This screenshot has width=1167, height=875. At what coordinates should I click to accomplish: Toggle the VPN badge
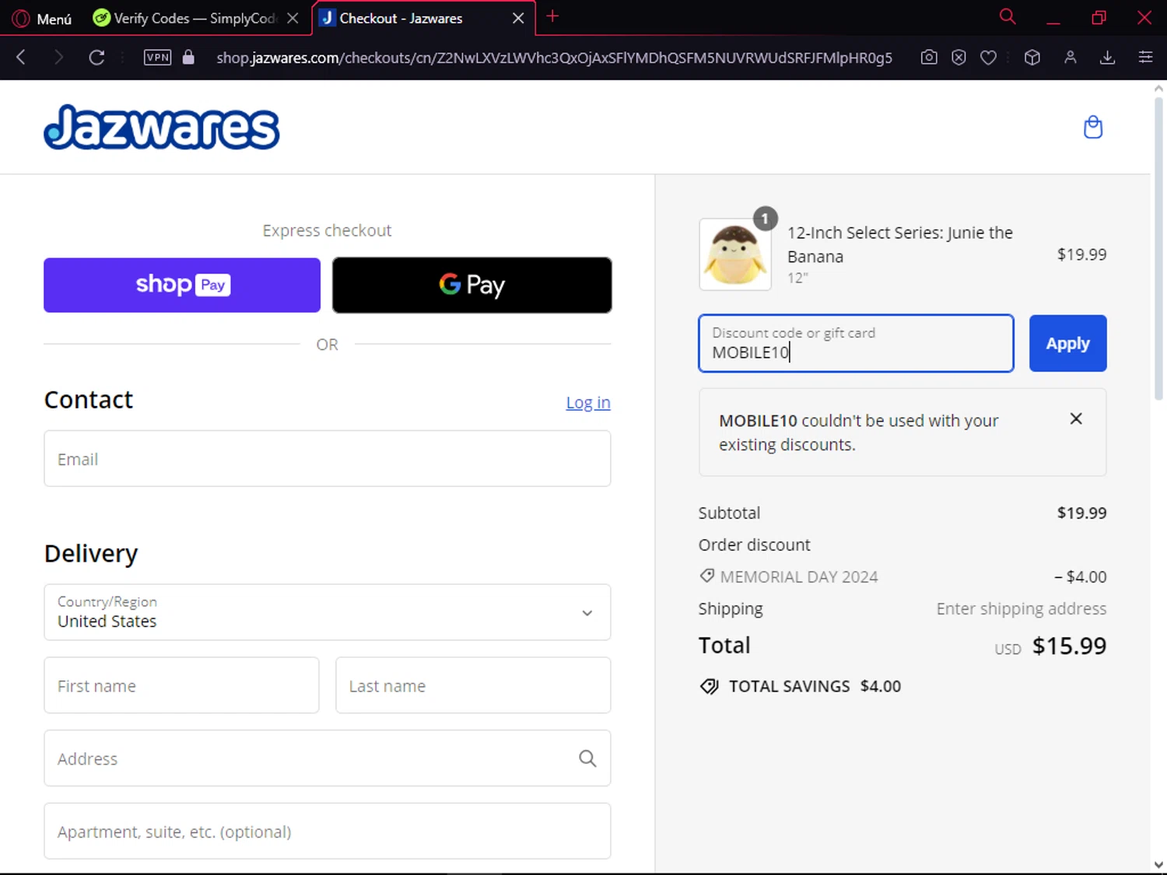coord(158,57)
